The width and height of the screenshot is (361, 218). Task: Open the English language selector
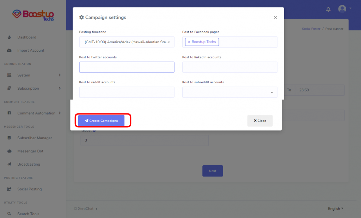[336, 209]
